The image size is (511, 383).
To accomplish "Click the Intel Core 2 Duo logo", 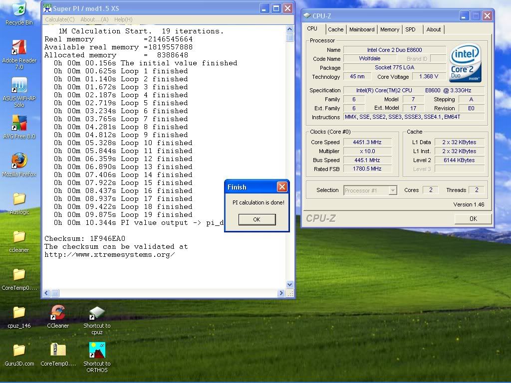I will (465, 63).
